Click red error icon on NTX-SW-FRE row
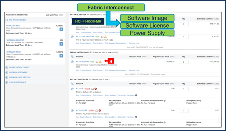 [x=100, y=111]
